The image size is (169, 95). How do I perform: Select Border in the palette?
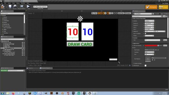coord(5,17)
